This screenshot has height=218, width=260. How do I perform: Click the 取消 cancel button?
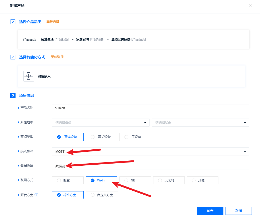coord(239,211)
